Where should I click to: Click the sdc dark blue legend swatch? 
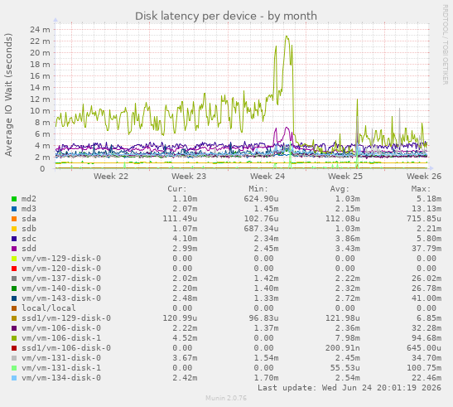coord(14,239)
